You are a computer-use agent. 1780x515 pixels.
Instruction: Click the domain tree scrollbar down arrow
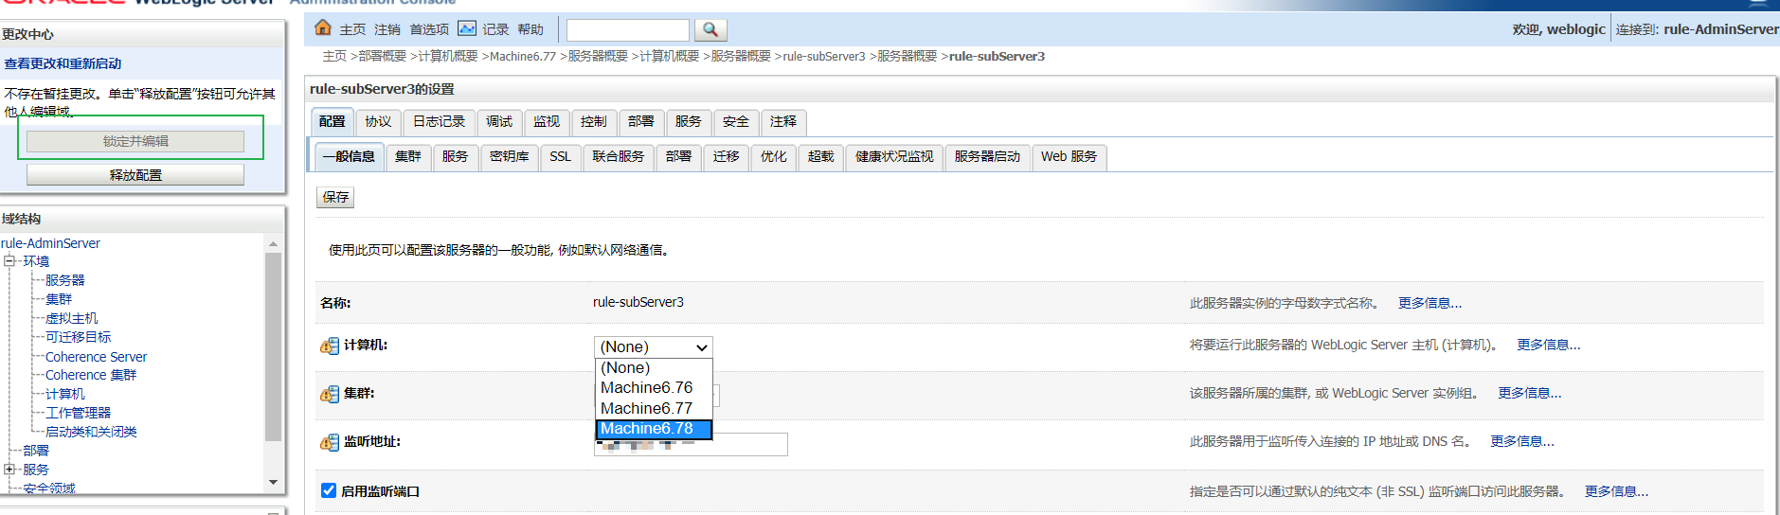click(x=273, y=483)
